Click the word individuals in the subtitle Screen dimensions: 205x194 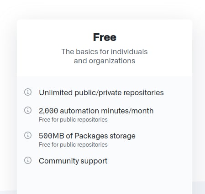(129, 51)
